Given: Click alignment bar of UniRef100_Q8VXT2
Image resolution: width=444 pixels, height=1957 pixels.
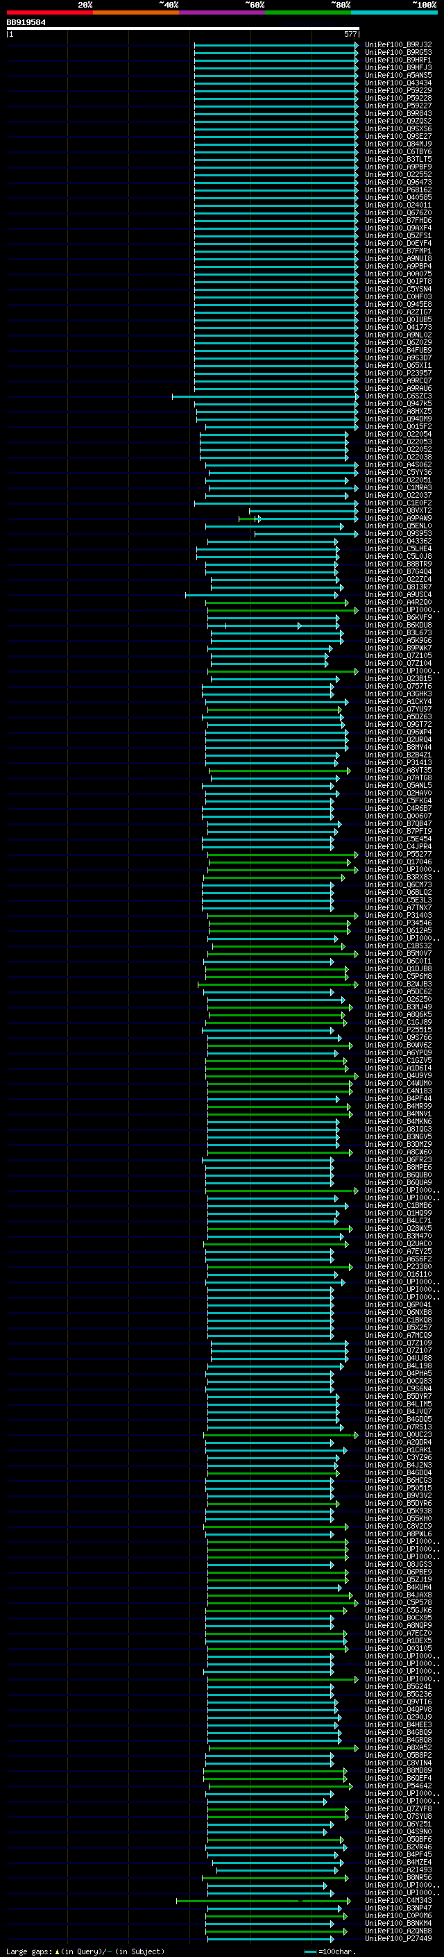Looking at the screenshot, I should [305, 511].
